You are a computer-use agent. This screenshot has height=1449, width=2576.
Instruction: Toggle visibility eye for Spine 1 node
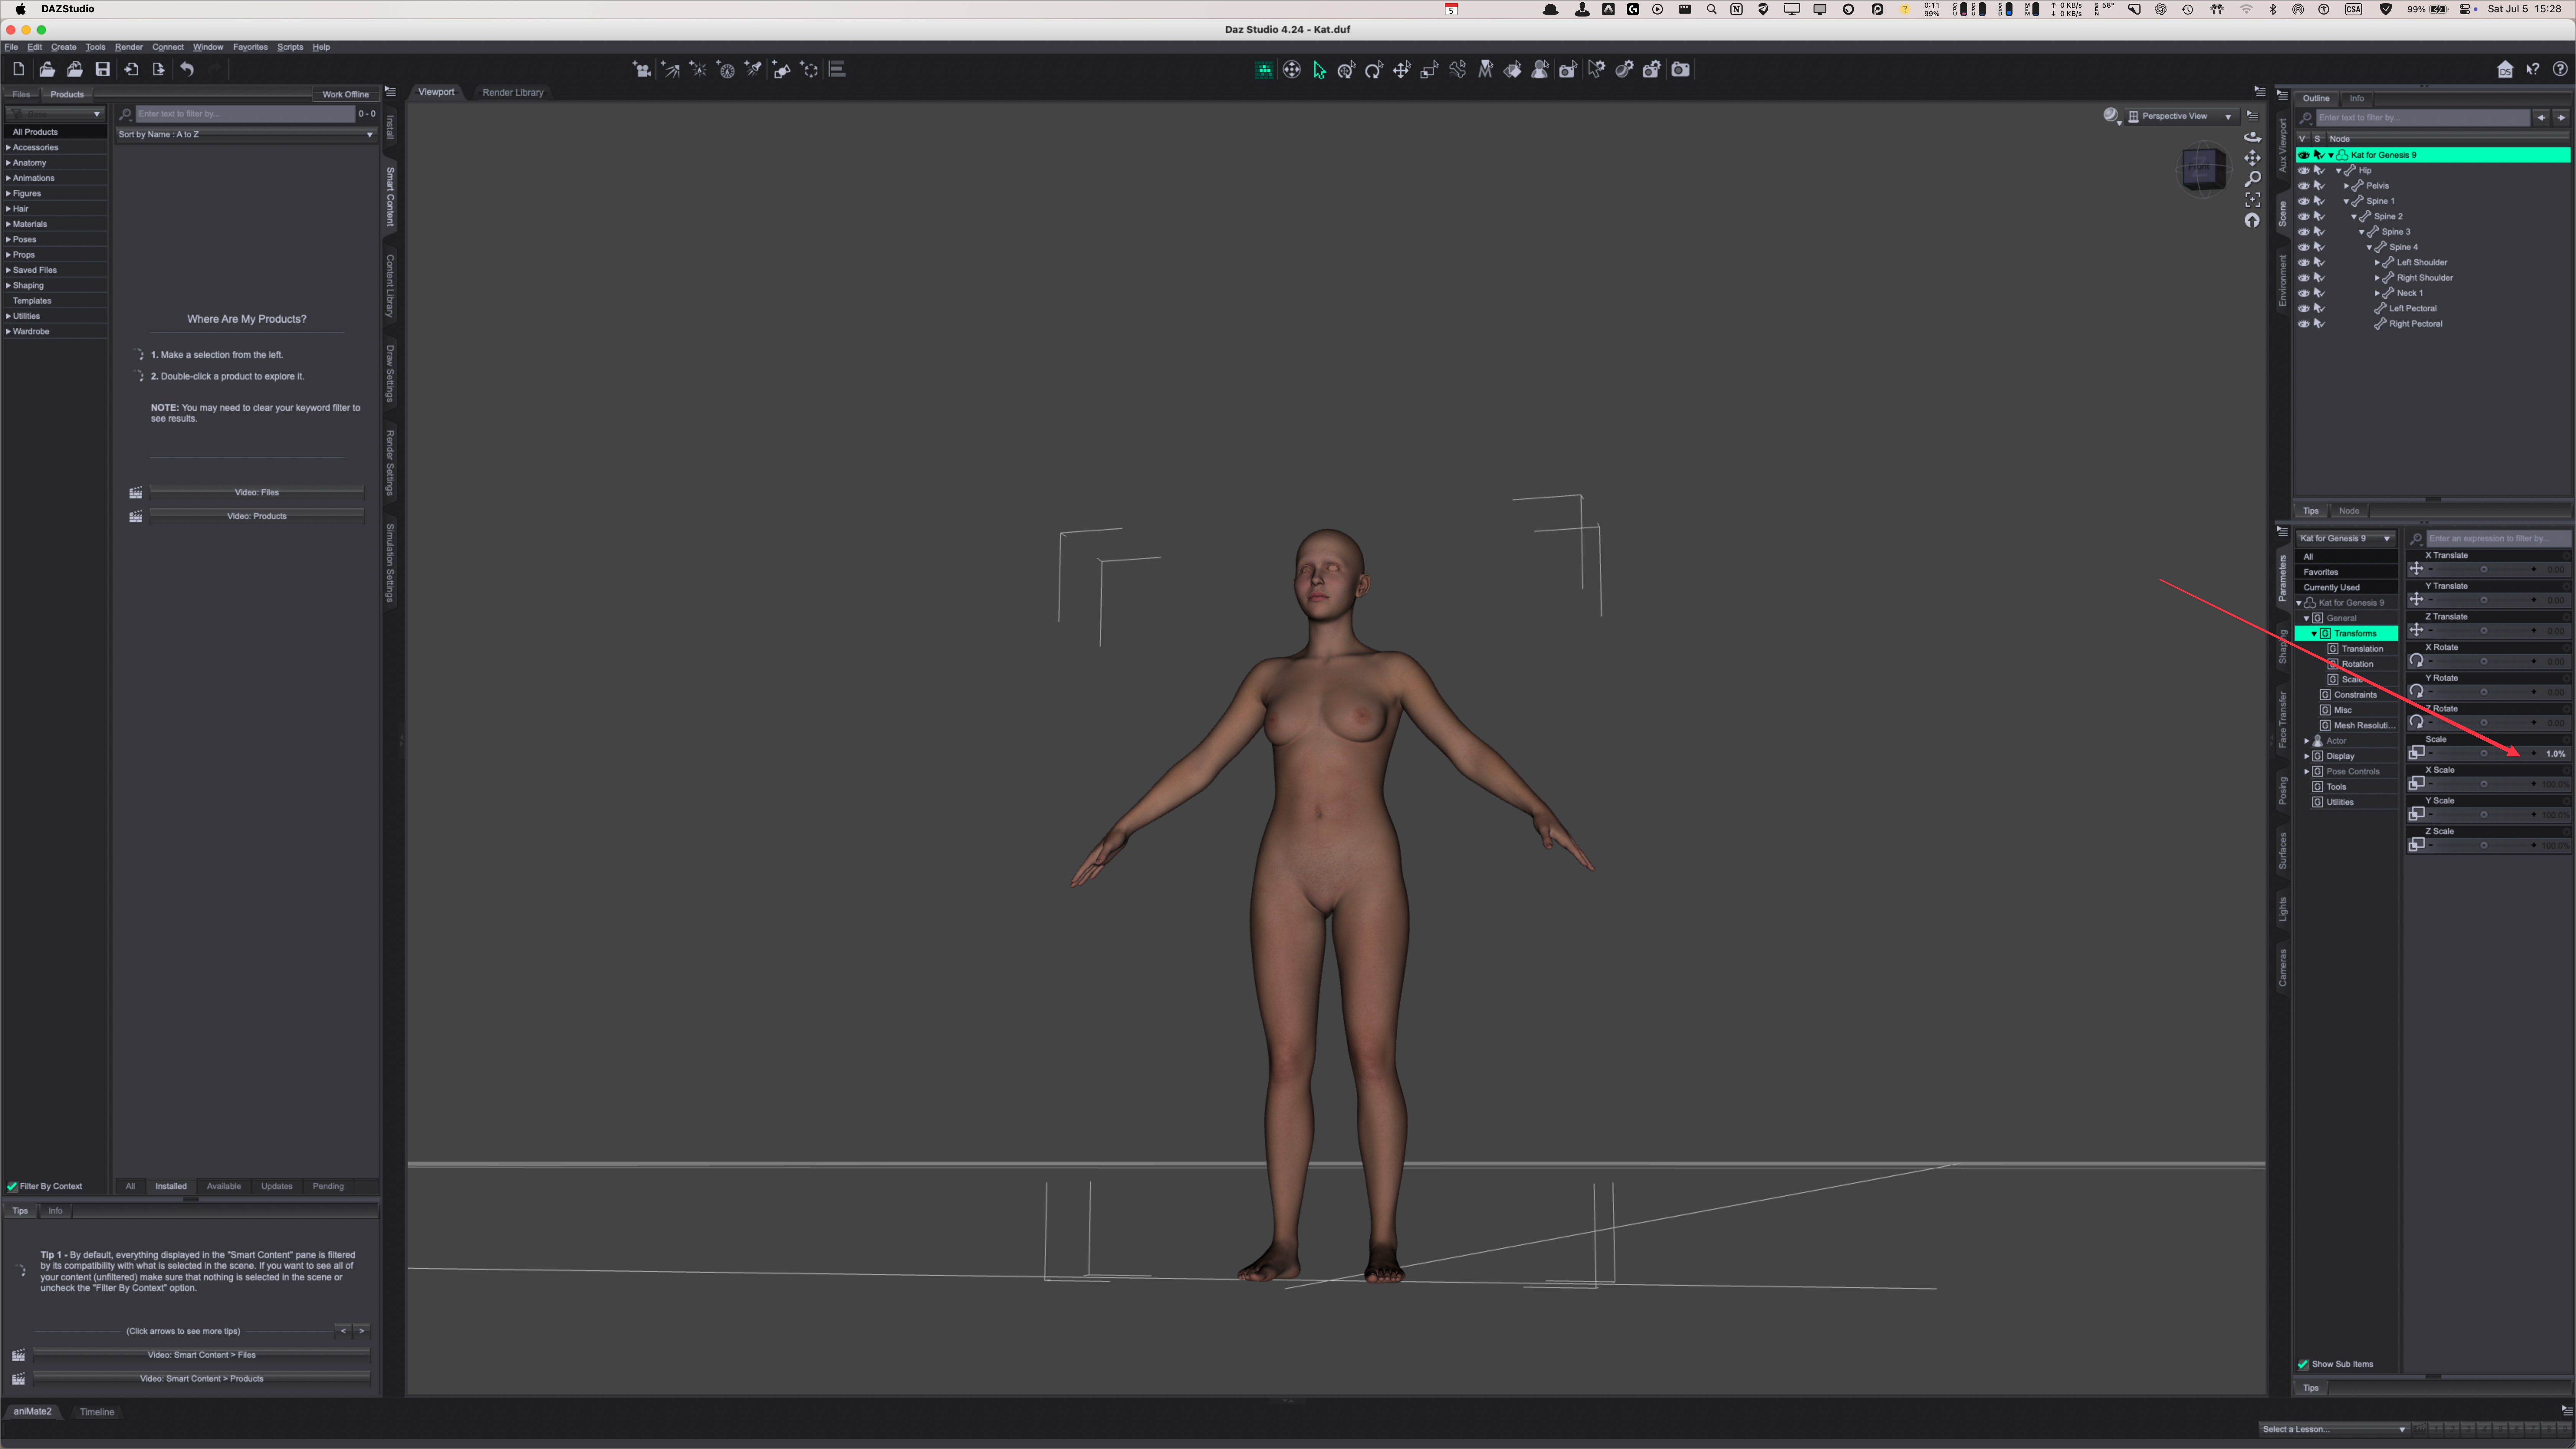2304,201
